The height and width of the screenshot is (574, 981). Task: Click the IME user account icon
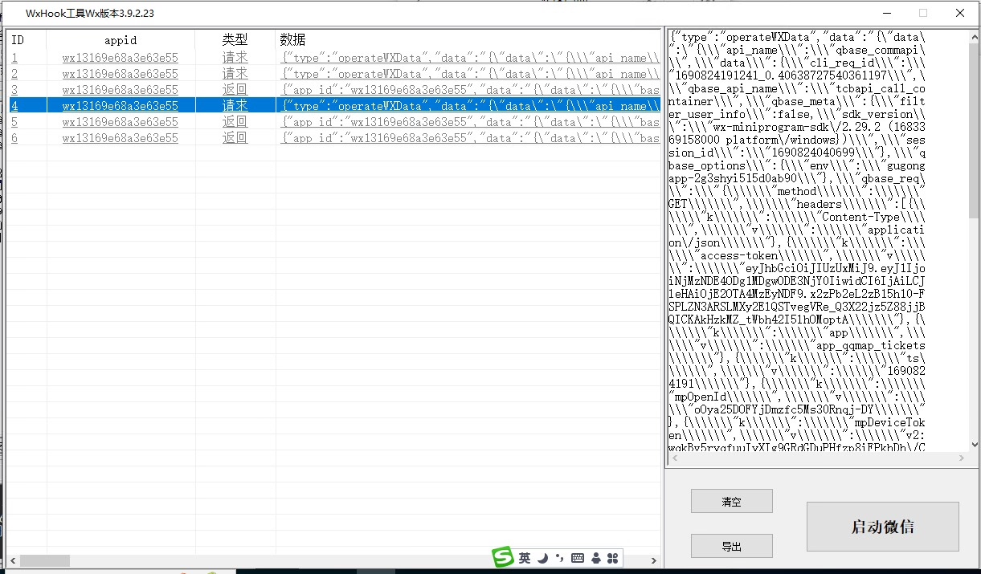tap(596, 558)
